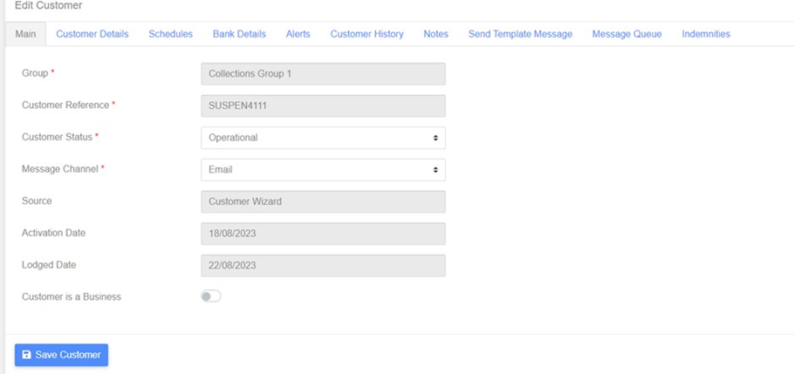Click the Save Customer button

[61, 355]
